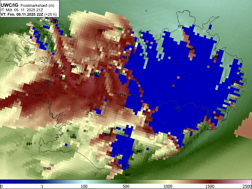Screen dimensions: 252x189
Task: Click the map value 691
Action: tap(29, 144)
